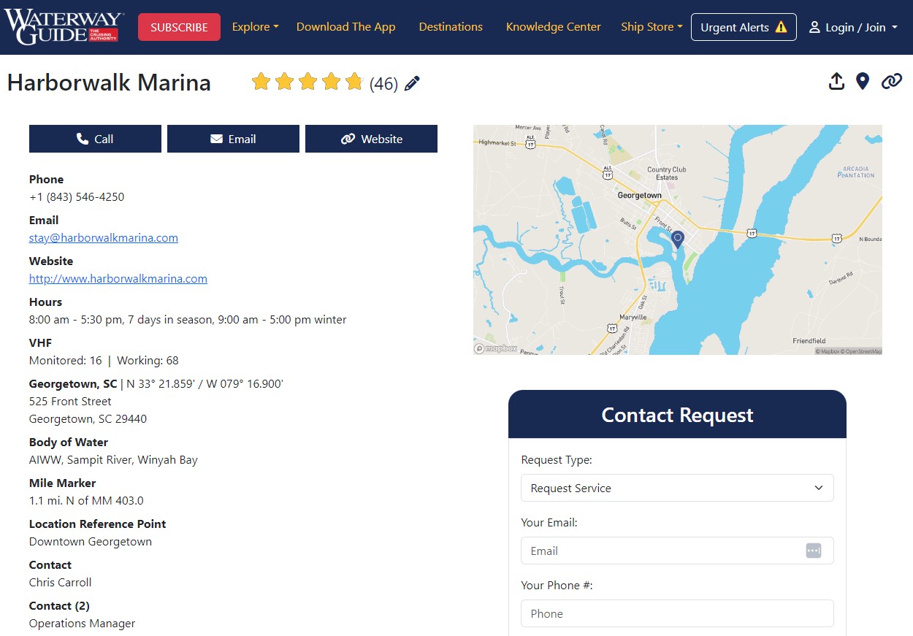The image size is (913, 636).
Task: Open the harborwalkmarina.com website link
Action: pos(118,278)
